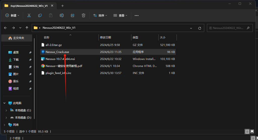Image resolution: width=258 pixels, height=140 pixels.
Task: Unpin 图片 from quick access
Action: point(30,74)
